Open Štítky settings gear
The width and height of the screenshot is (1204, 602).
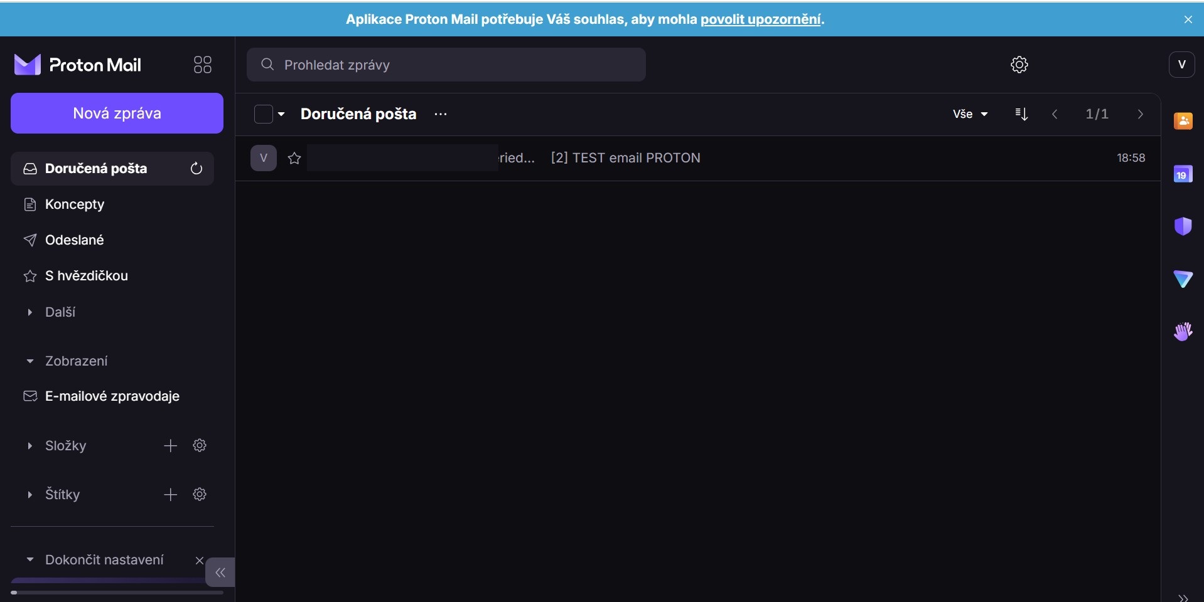(x=200, y=495)
